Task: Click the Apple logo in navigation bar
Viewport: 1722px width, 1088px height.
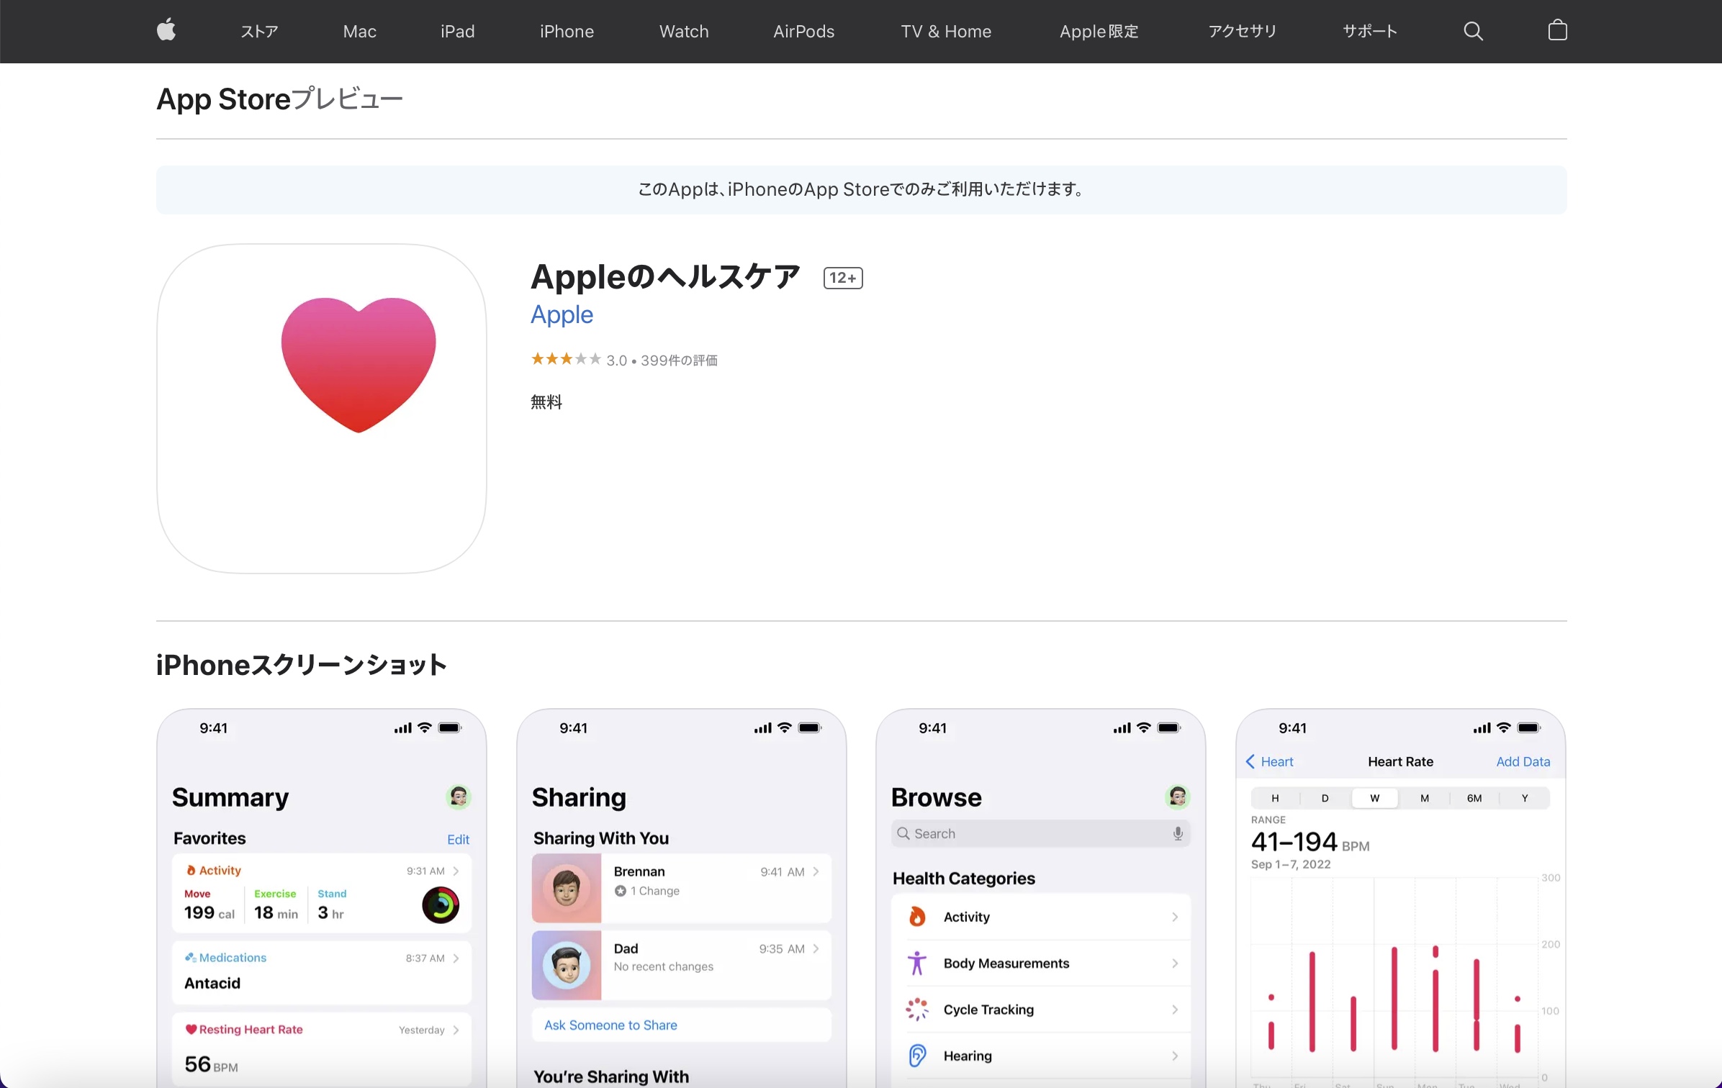Action: 166,31
